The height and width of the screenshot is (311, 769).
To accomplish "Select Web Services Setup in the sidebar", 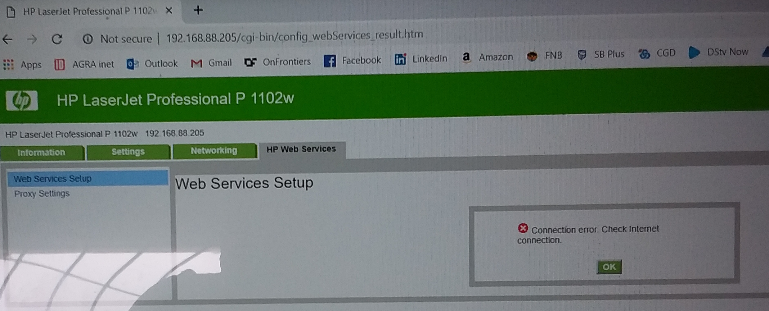I will (87, 178).
